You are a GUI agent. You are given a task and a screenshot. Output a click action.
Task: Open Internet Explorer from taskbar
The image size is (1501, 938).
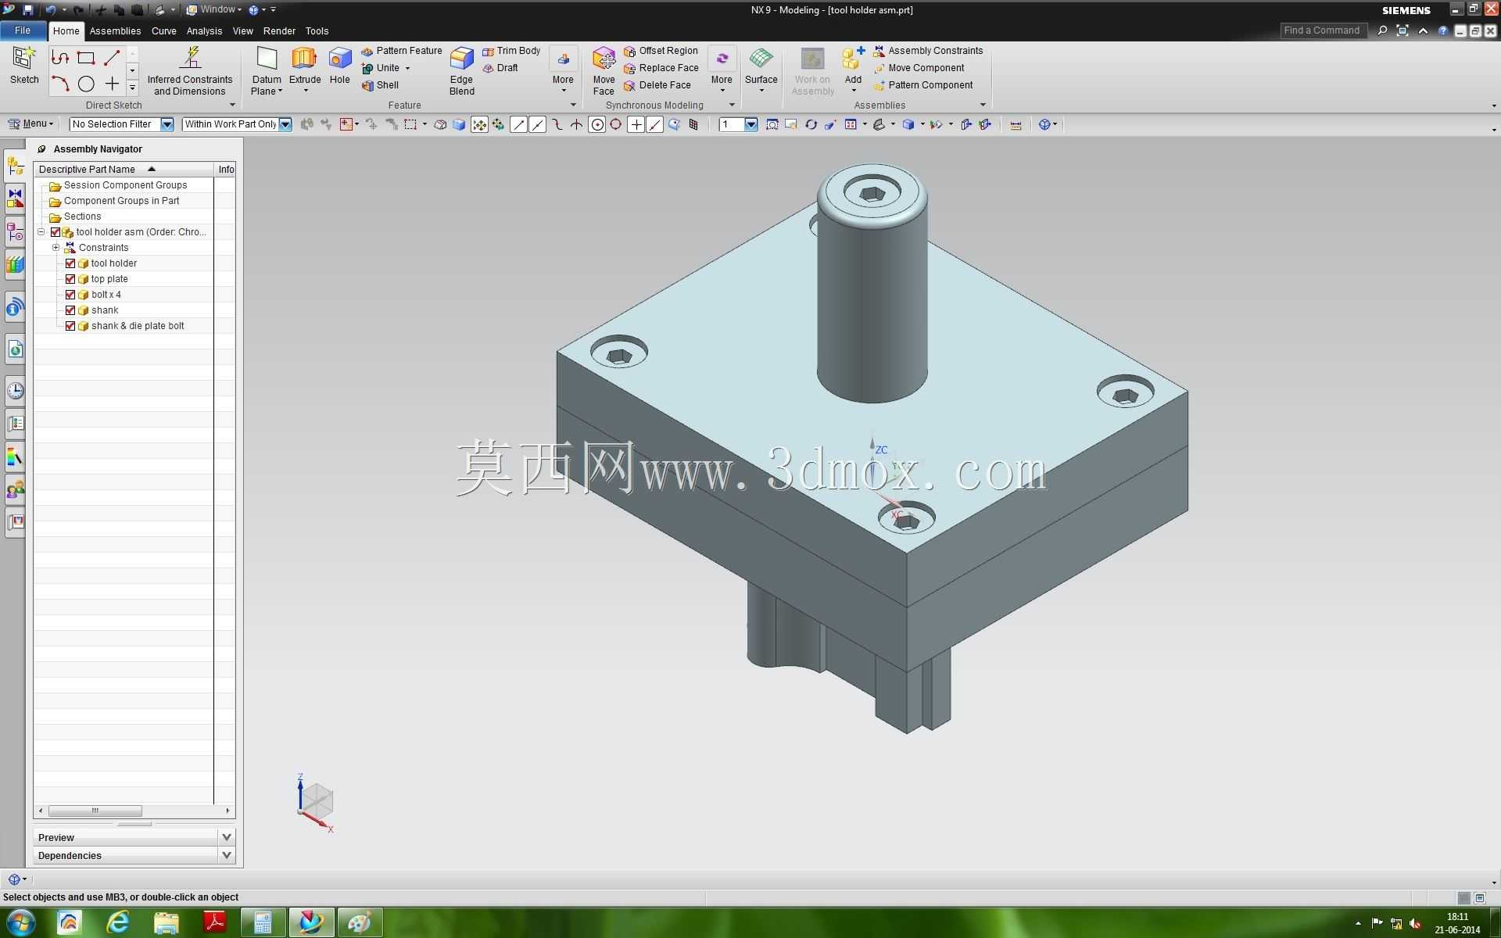pyautogui.click(x=118, y=922)
